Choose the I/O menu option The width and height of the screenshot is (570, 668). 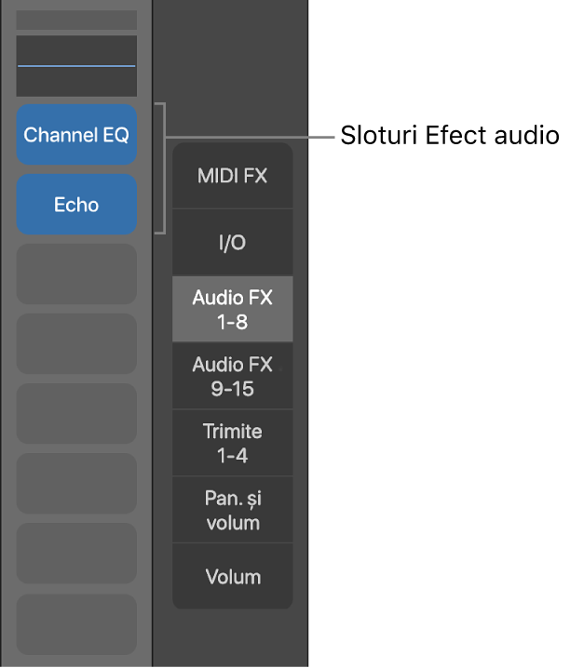[x=232, y=243]
